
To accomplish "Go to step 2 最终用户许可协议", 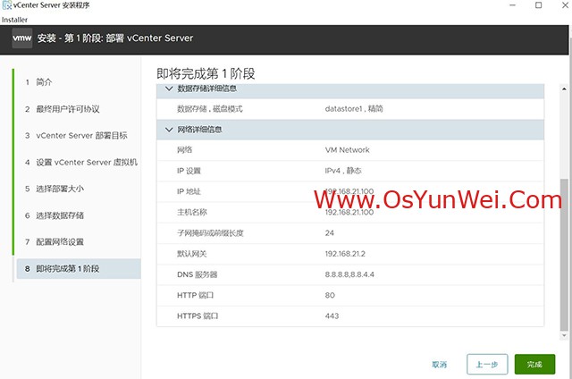I will pyautogui.click(x=63, y=109).
